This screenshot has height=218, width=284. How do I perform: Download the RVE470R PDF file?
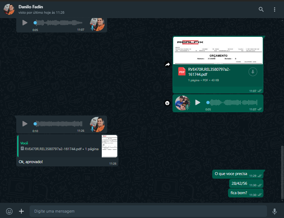(x=253, y=72)
